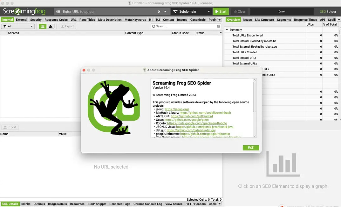Switch to tree view icon
Viewport: 341px width, 207px height.
(51, 26)
